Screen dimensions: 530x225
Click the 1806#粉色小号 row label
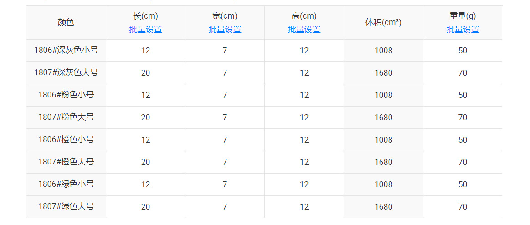click(66, 95)
